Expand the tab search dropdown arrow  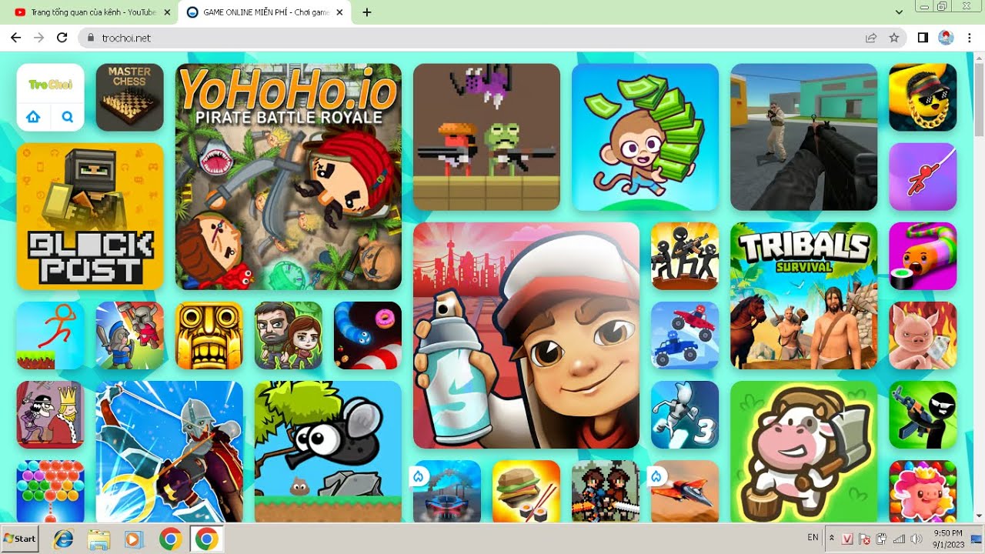[x=899, y=12]
